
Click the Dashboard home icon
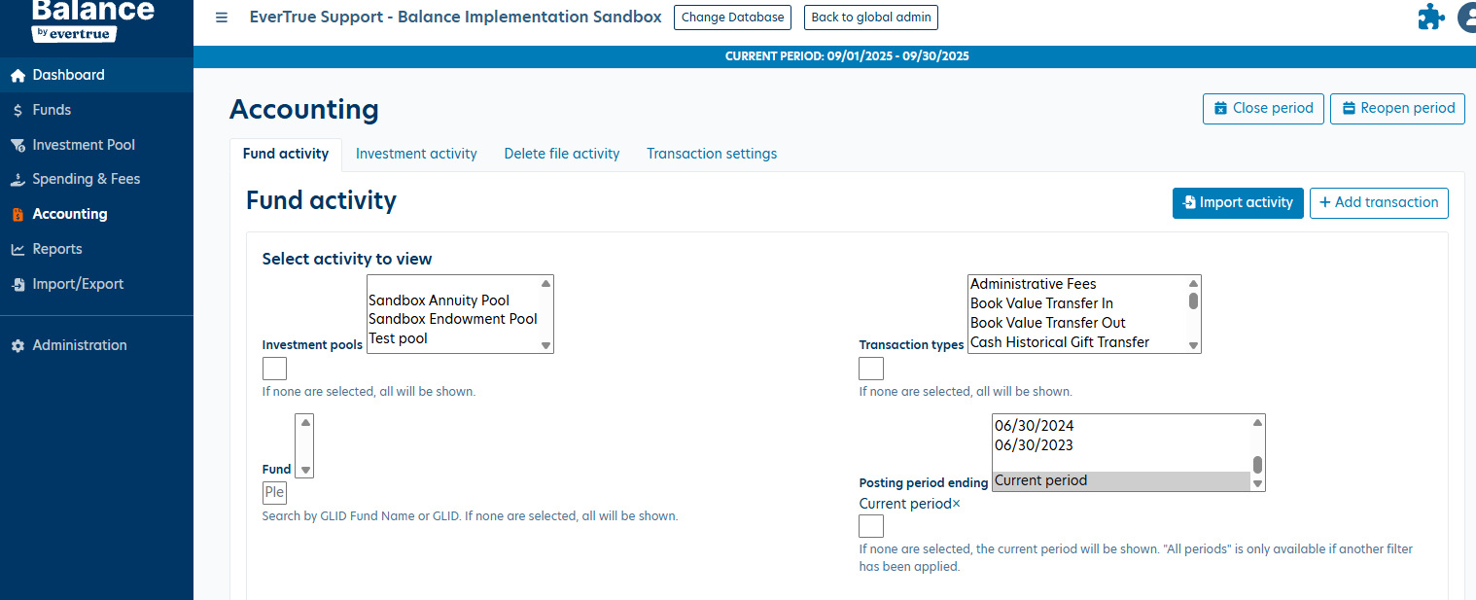coord(18,76)
